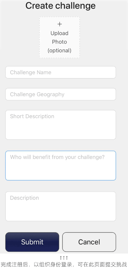Tap the "Upload" text in the photo box
The width and height of the screenshot is (128, 269).
(x=60, y=33)
